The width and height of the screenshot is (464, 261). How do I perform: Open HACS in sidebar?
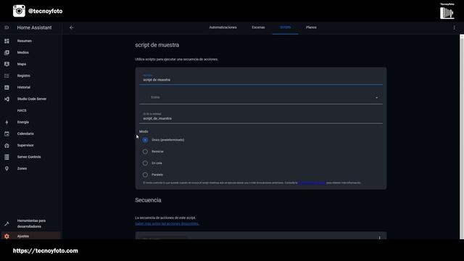coord(22,110)
